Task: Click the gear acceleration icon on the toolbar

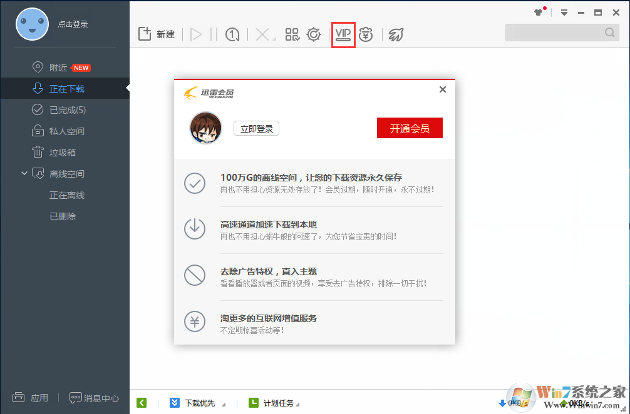Action: 314,34
